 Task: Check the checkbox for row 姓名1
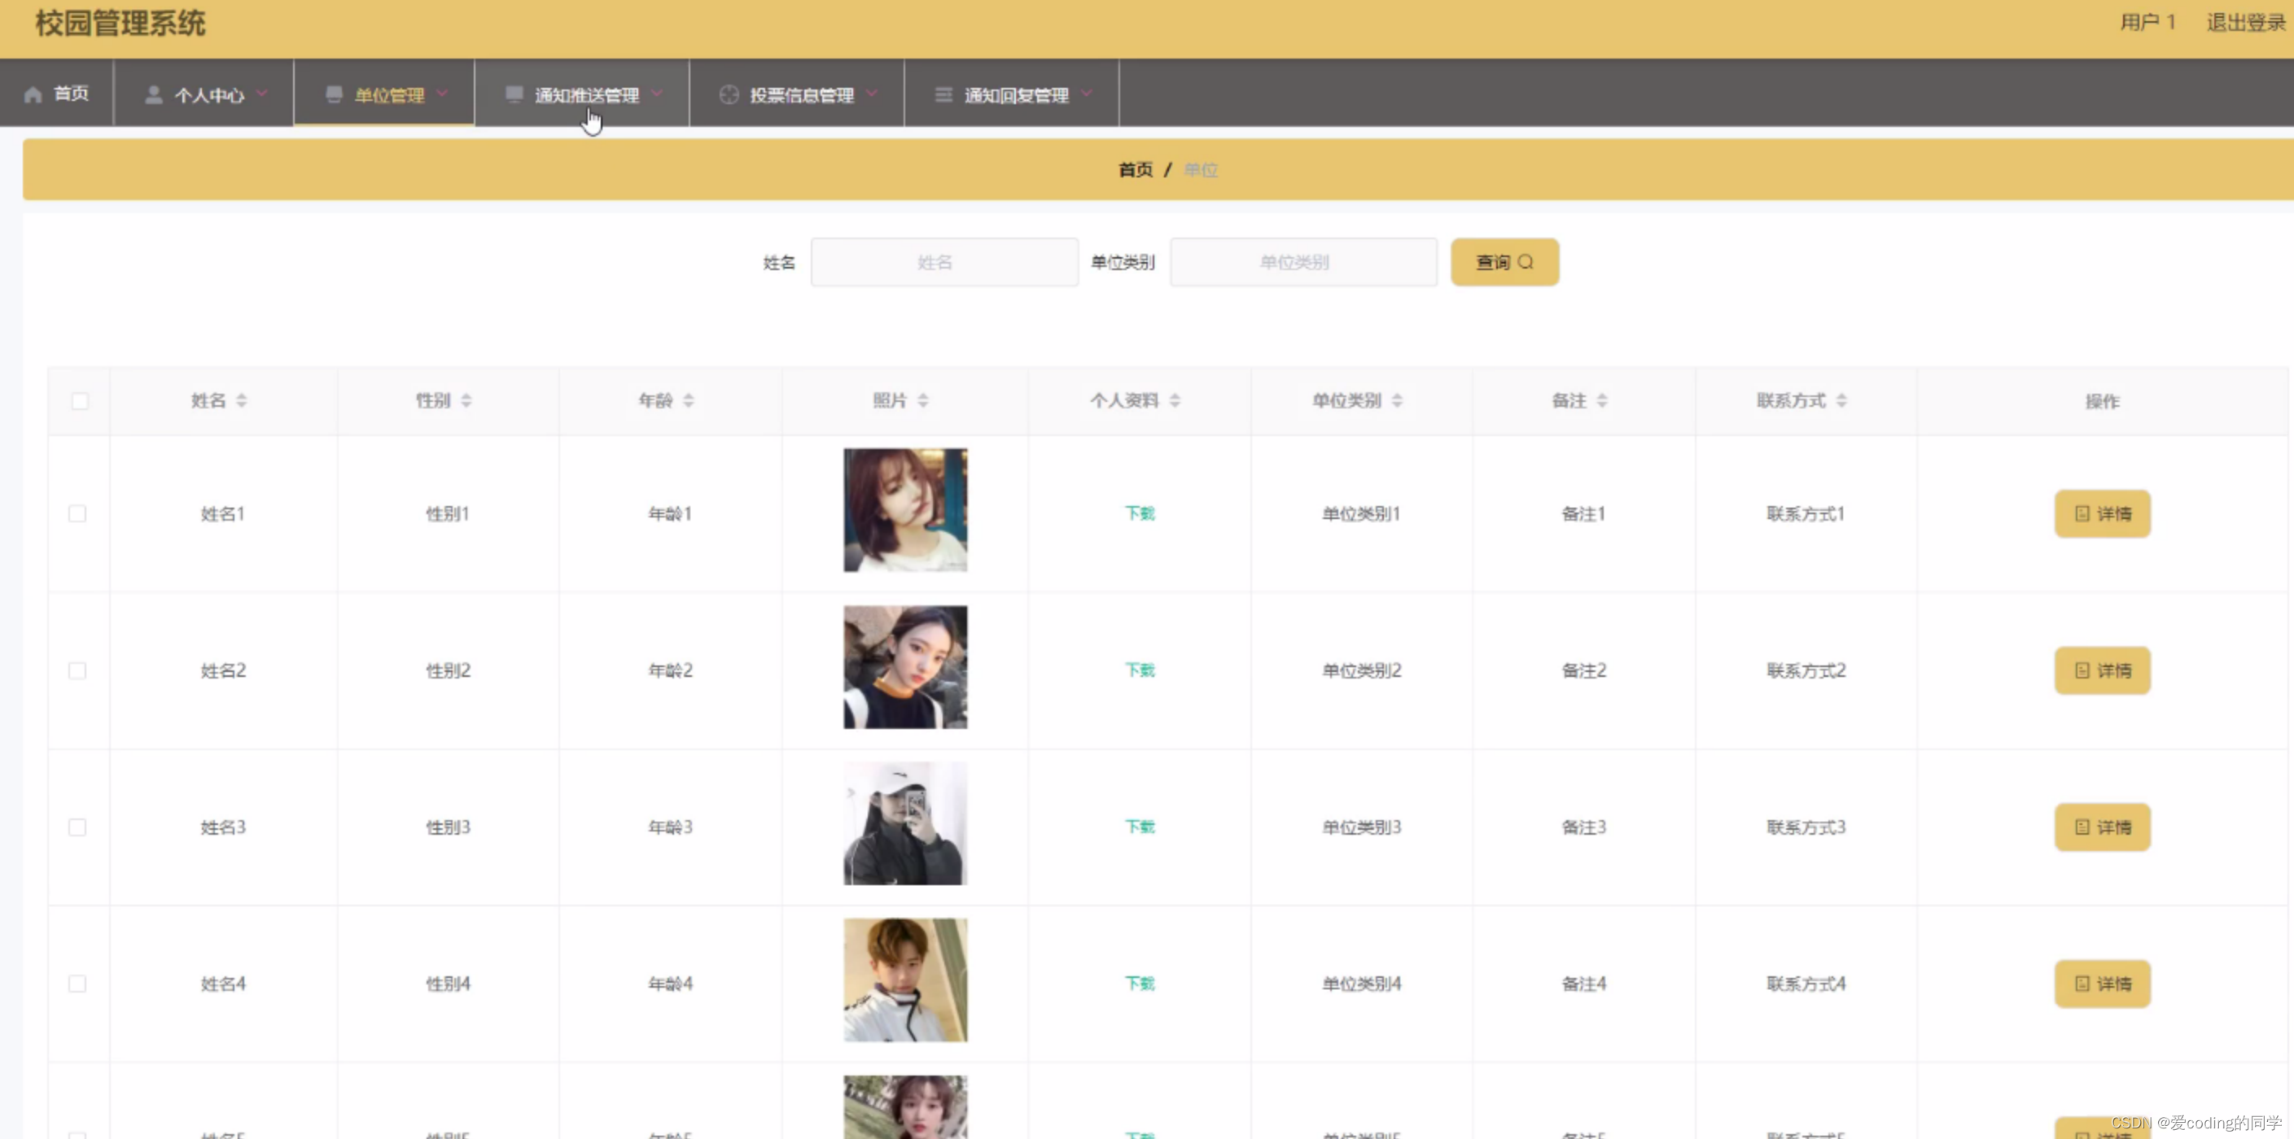(77, 513)
